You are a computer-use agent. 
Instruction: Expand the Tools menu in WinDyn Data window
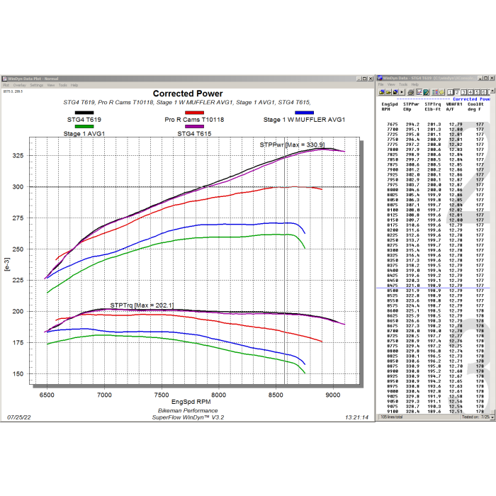[403, 84]
